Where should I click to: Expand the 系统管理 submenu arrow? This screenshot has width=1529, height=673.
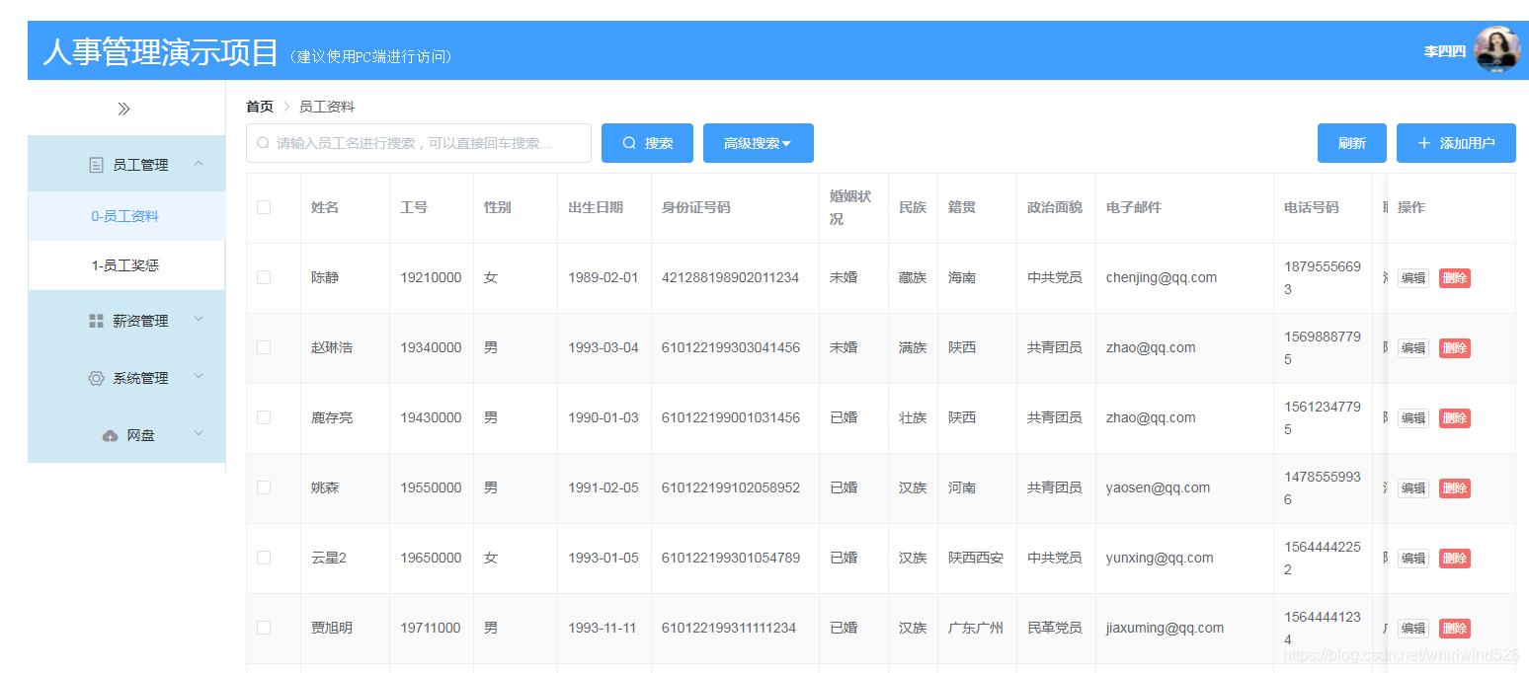point(199,377)
